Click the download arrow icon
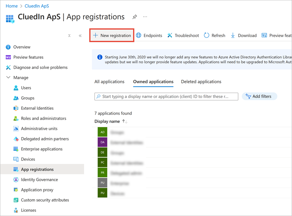Image resolution: width=292 pixels, height=216 pixels. tap(233, 35)
